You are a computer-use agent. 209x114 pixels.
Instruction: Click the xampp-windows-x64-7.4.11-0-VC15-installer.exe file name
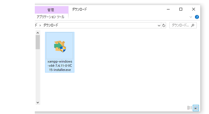tap(60, 66)
